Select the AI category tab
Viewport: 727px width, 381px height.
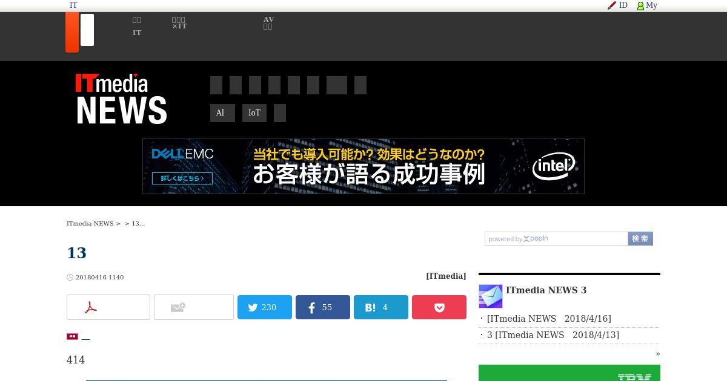coord(222,113)
